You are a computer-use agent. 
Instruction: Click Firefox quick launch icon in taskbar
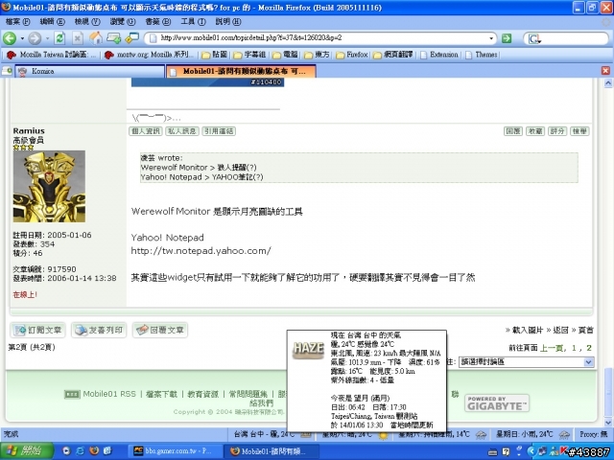(x=94, y=451)
